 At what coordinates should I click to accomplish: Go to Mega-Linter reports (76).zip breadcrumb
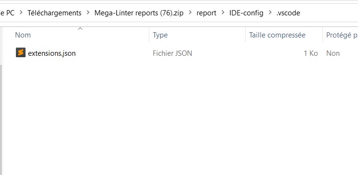(x=139, y=13)
